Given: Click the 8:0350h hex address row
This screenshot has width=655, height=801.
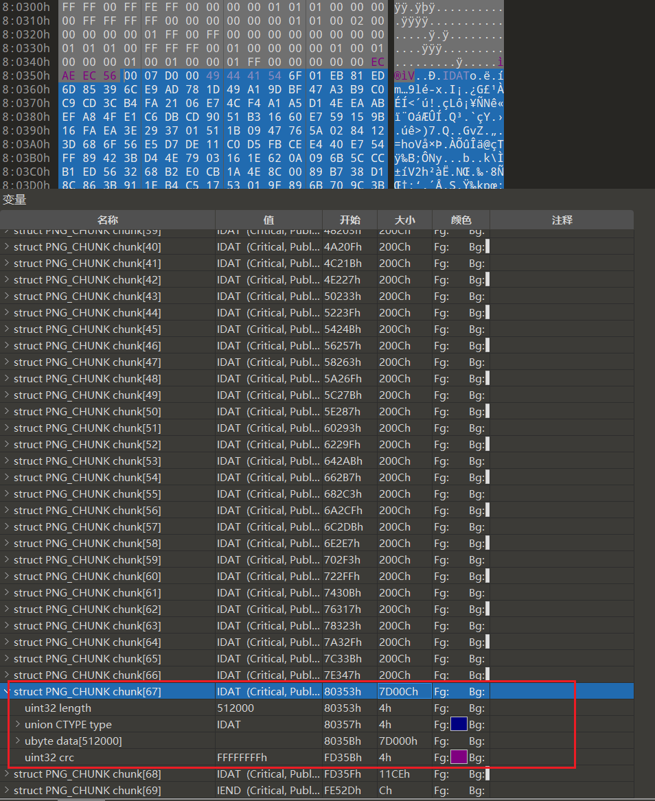Looking at the screenshot, I should (x=26, y=76).
